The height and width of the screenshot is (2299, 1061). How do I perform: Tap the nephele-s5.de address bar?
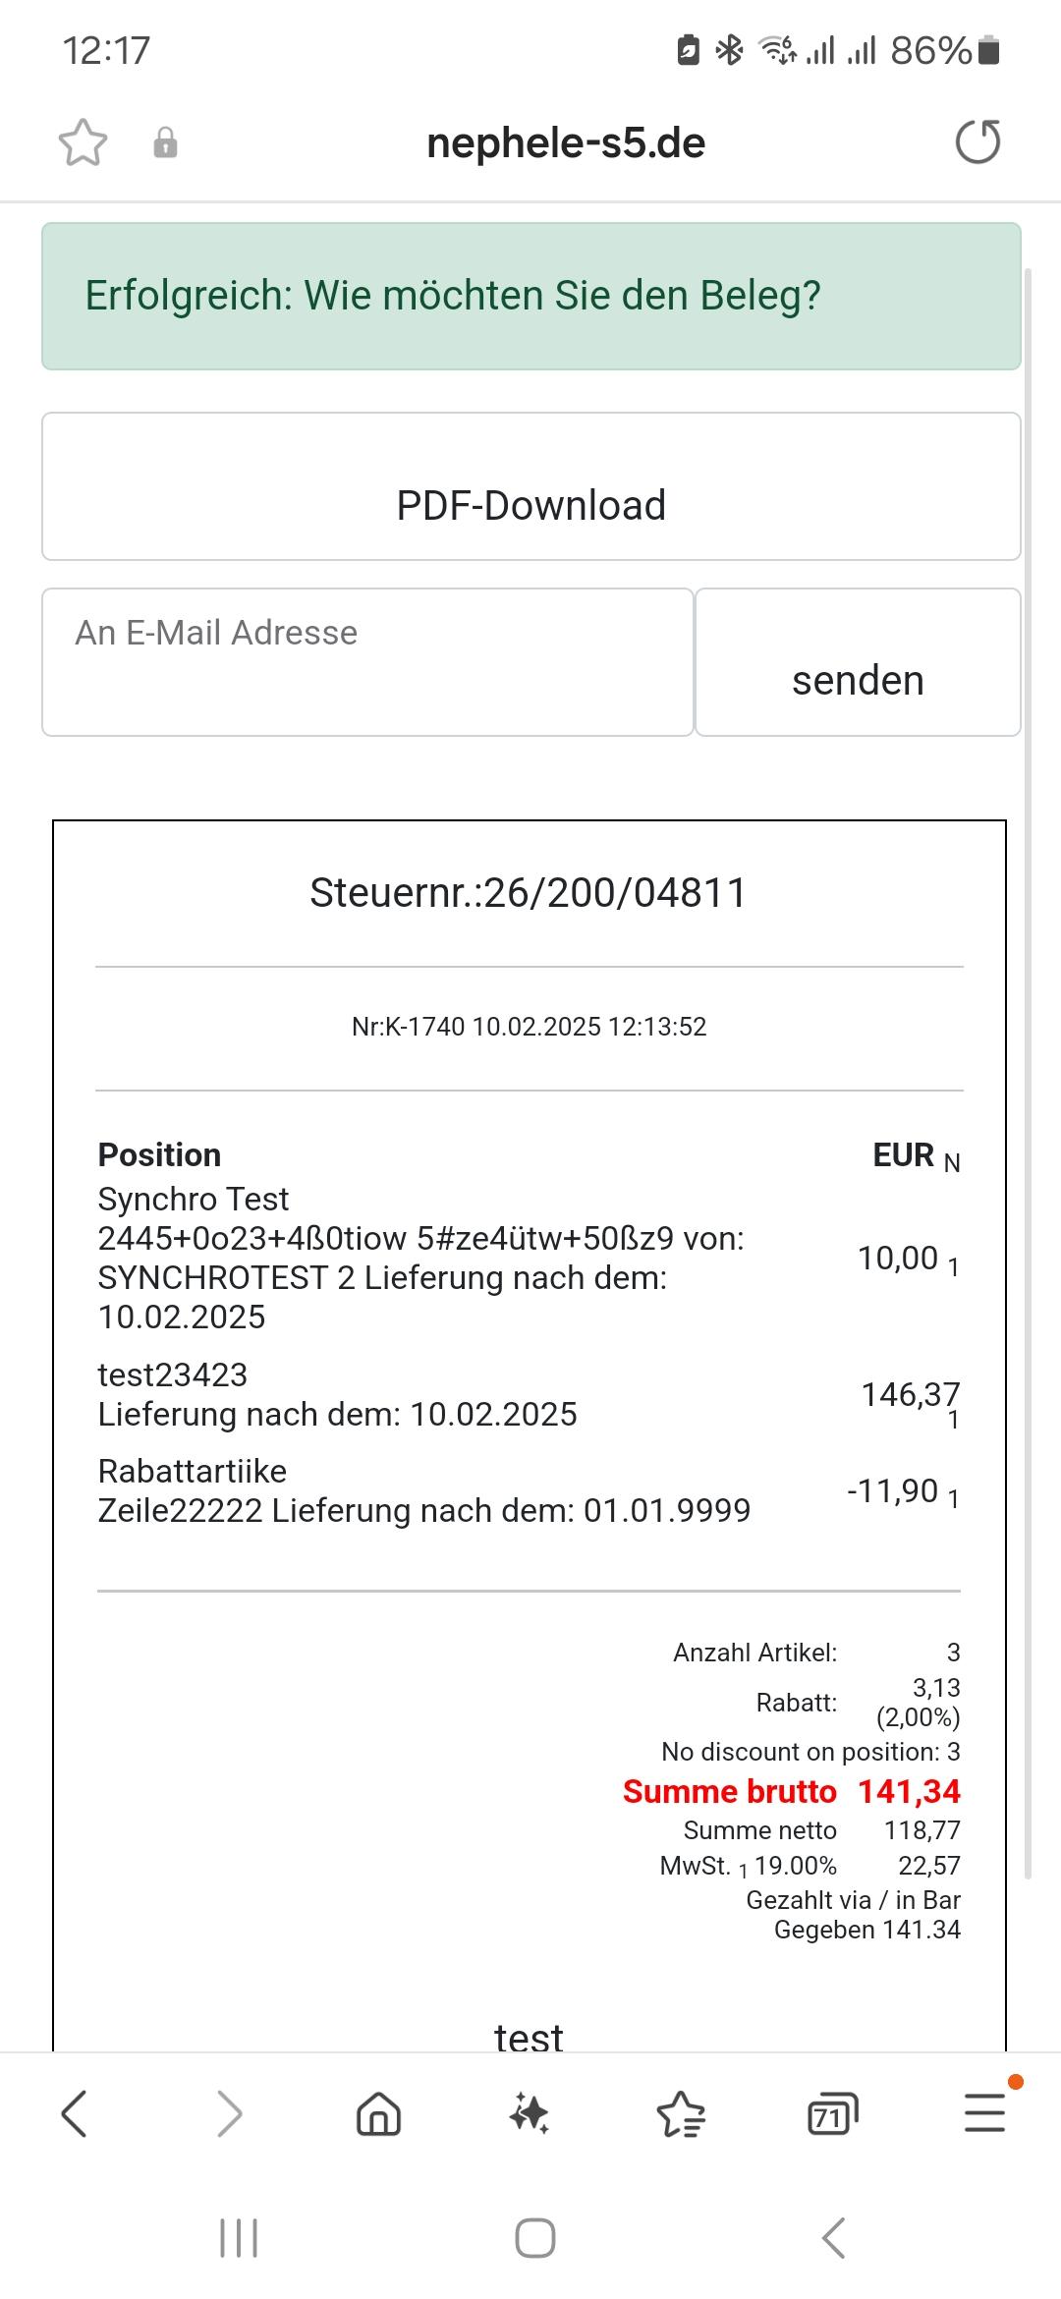click(x=566, y=143)
